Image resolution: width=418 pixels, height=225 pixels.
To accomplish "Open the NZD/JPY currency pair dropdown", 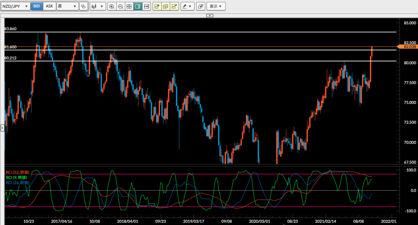I will [15, 6].
